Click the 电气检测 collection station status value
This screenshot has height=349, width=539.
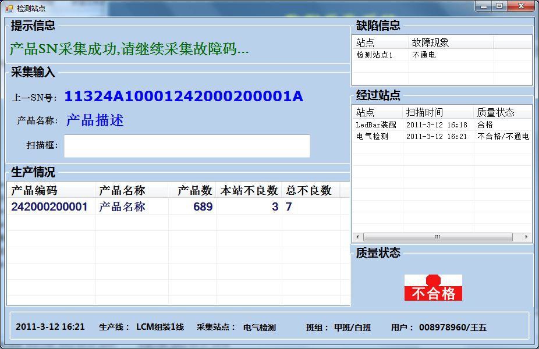(260, 327)
